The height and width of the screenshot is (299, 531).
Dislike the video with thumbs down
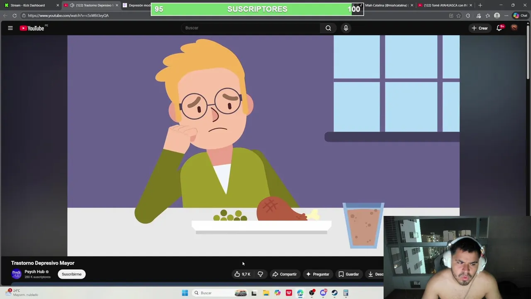coord(261,274)
